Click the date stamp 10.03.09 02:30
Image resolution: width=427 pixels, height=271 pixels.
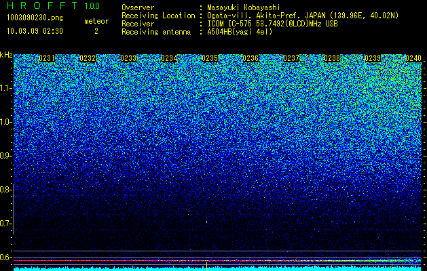click(x=35, y=31)
